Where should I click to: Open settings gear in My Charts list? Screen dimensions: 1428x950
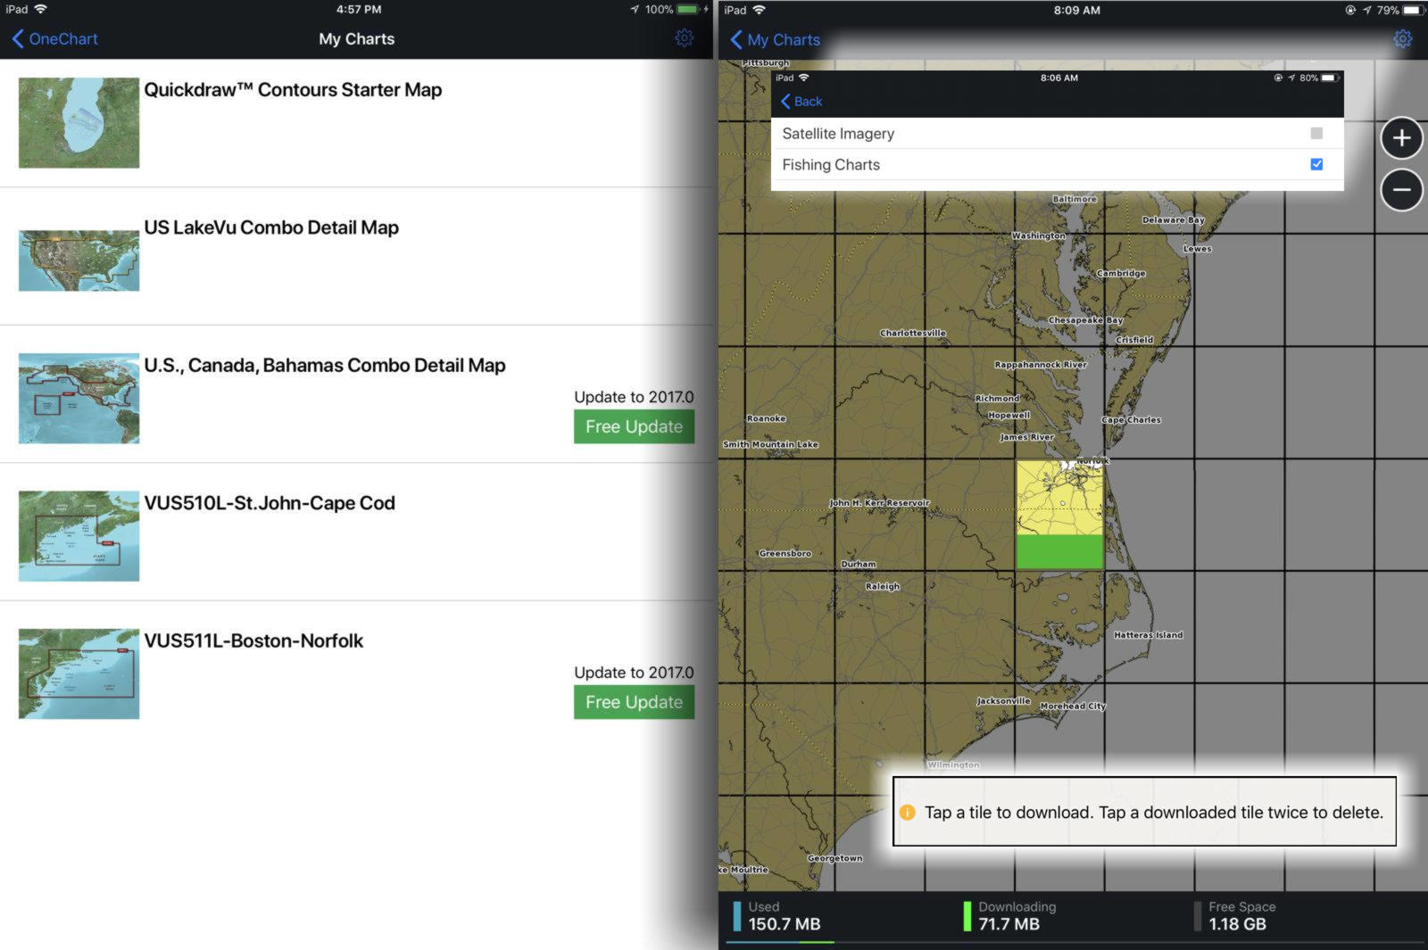point(684,38)
